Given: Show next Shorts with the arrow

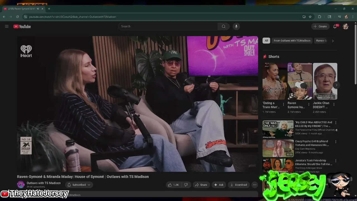Looking at the screenshot, I should click(x=336, y=85).
